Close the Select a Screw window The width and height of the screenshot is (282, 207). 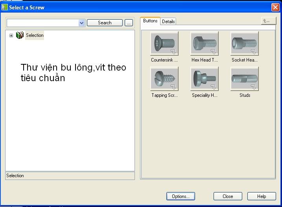[x=275, y=7]
